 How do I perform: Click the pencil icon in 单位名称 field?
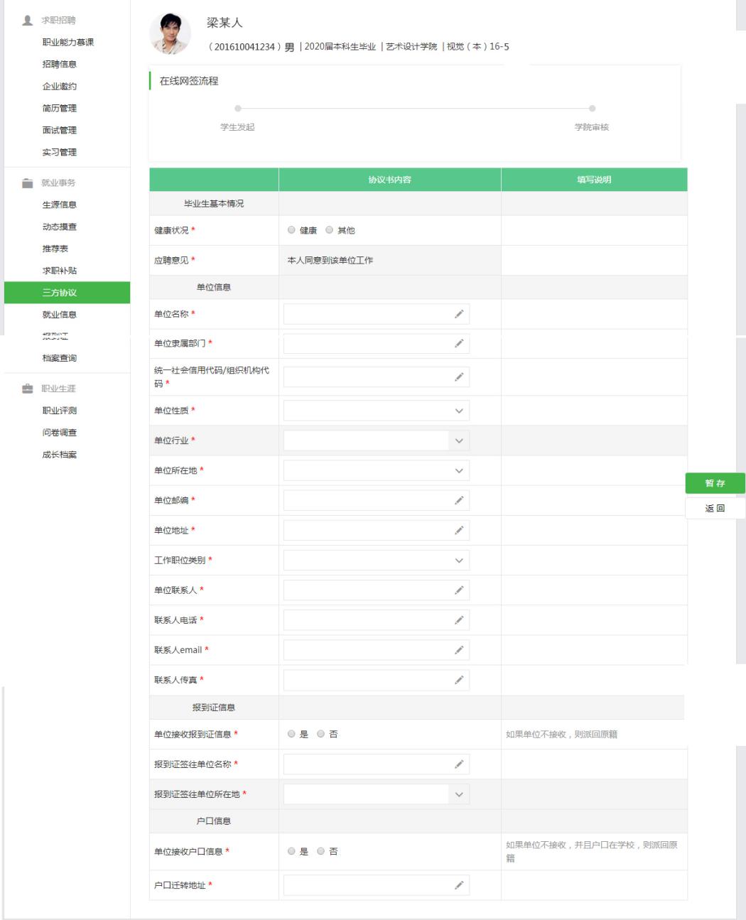[459, 314]
